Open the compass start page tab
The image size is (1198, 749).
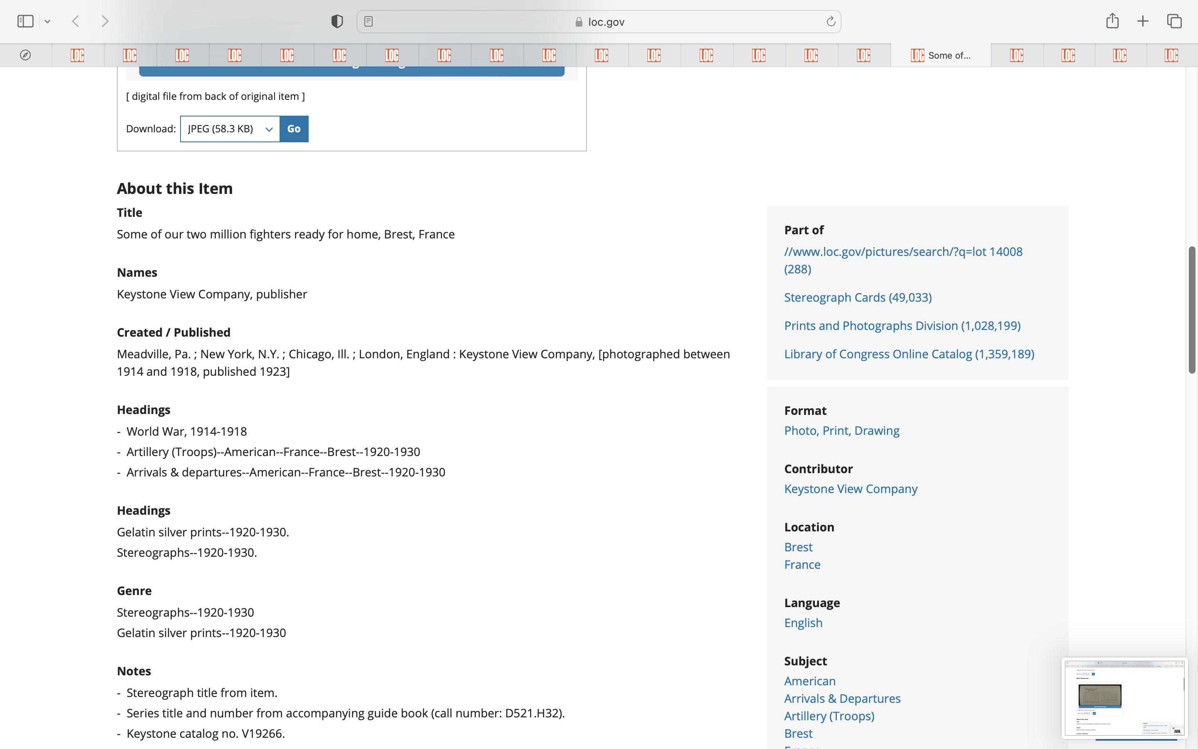point(25,55)
